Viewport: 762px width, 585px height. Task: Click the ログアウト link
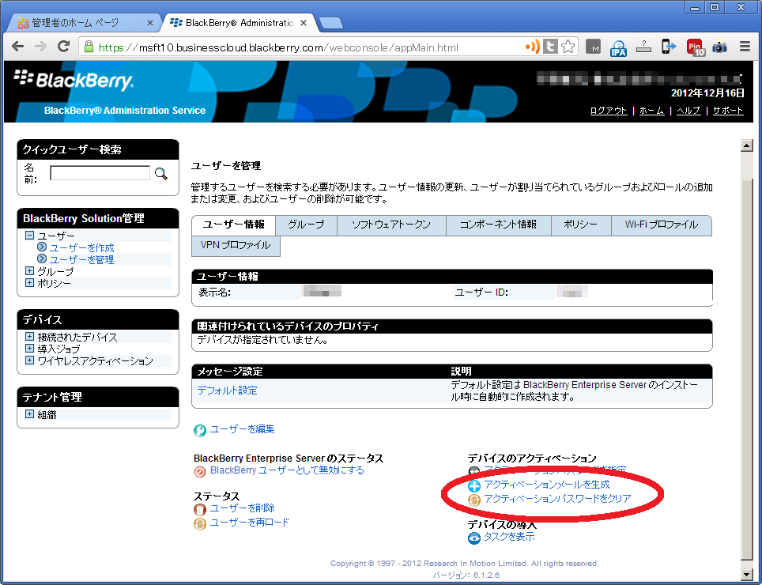[609, 111]
